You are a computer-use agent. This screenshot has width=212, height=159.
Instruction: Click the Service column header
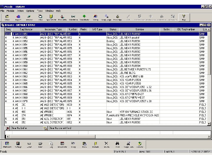tap(140, 29)
